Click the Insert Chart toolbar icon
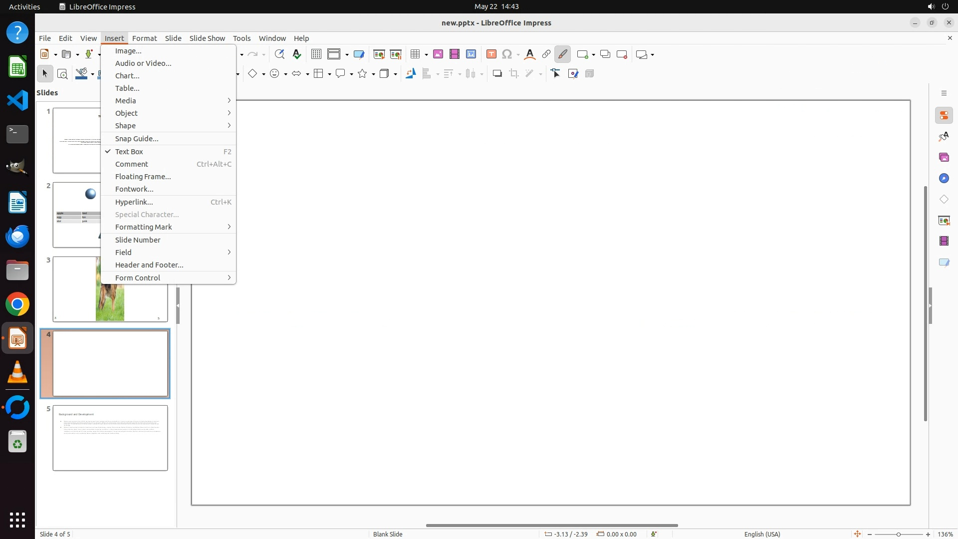This screenshot has height=539, width=958. pos(471,54)
